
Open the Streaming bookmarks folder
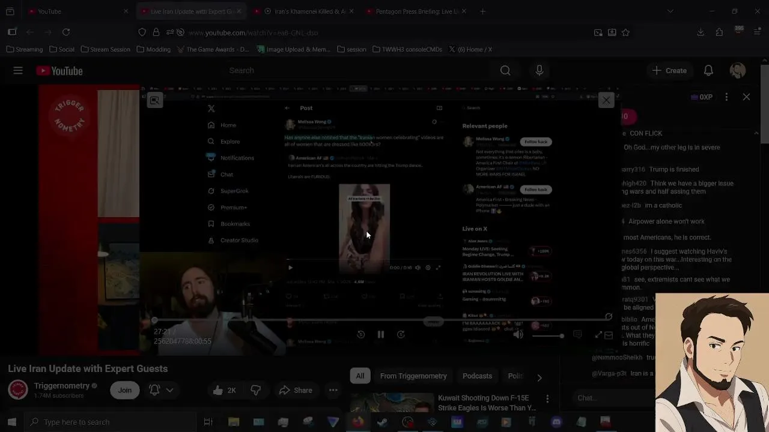coord(25,49)
